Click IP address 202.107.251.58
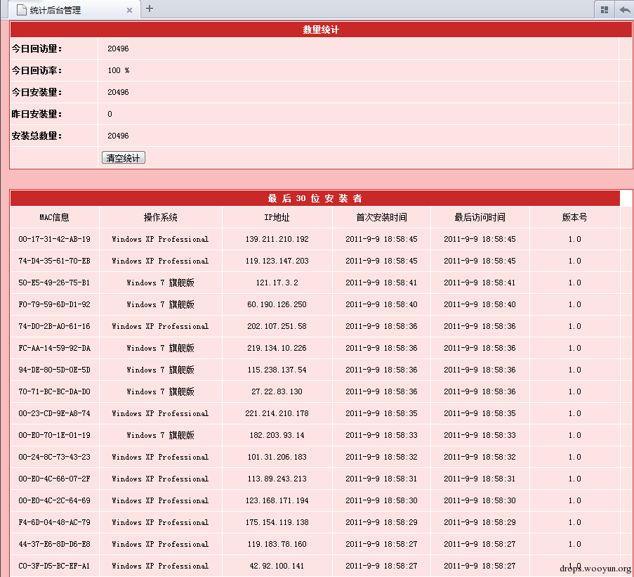Screen dimensions: 634x577 (x=277, y=327)
